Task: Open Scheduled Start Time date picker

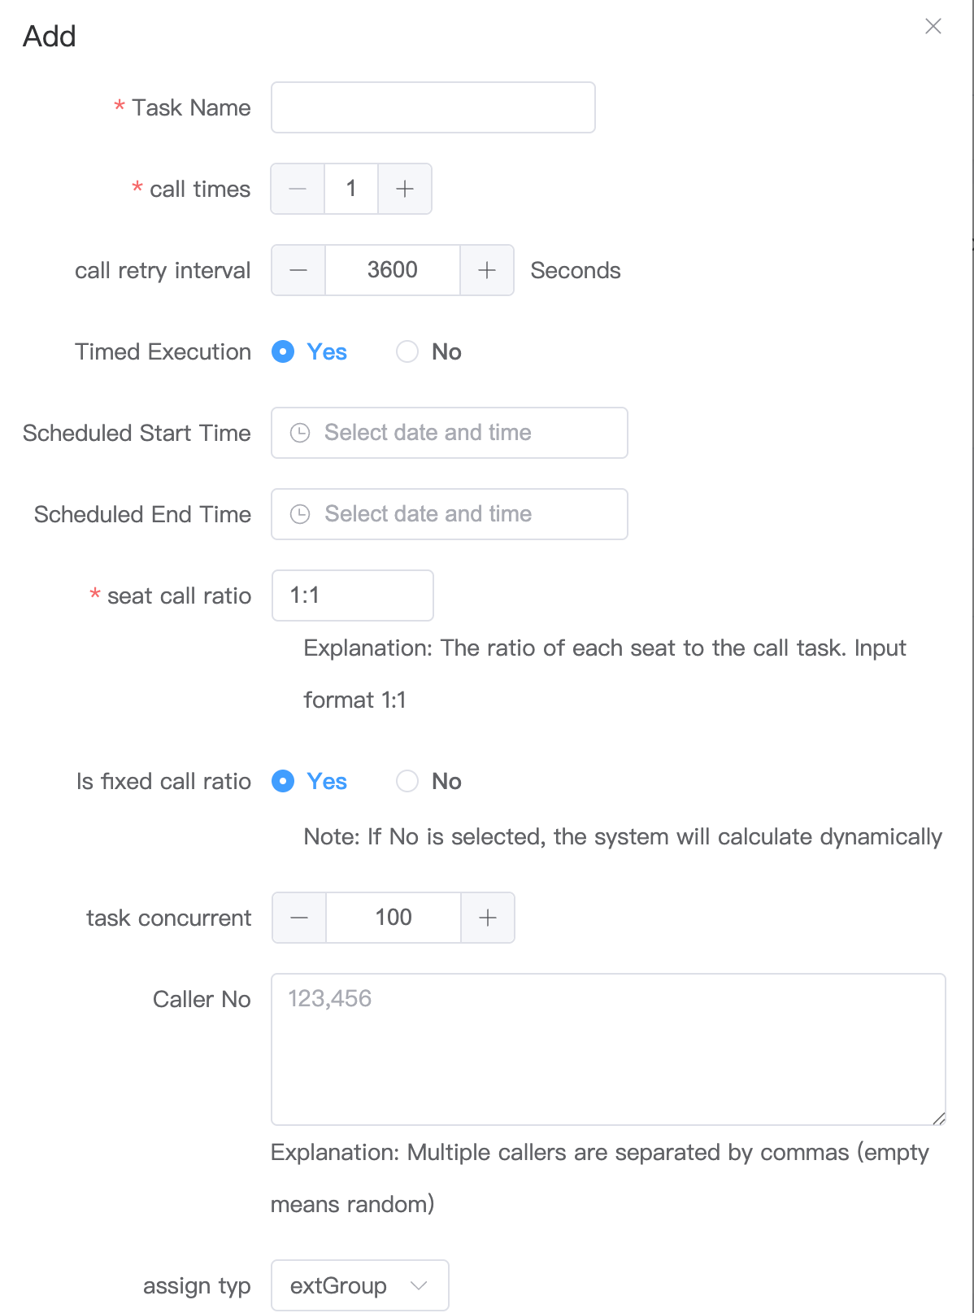Action: pyautogui.click(x=463, y=433)
